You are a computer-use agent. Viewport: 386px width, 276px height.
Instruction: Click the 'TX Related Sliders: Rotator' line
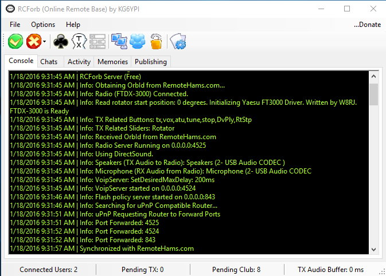click(92, 128)
